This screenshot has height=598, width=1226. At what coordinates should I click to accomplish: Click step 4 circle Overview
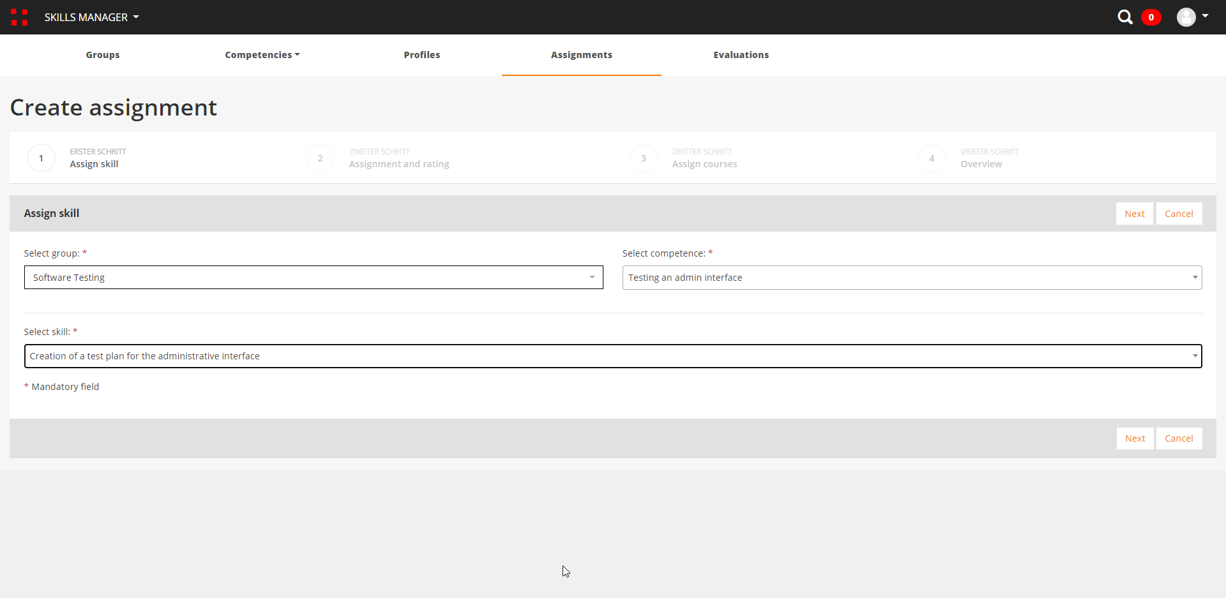932,158
